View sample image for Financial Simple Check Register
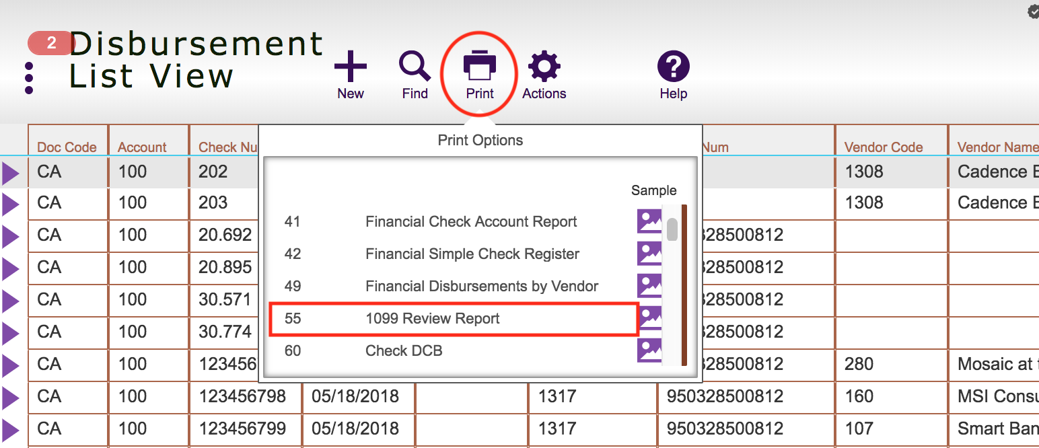The width and height of the screenshot is (1039, 448). 649,254
